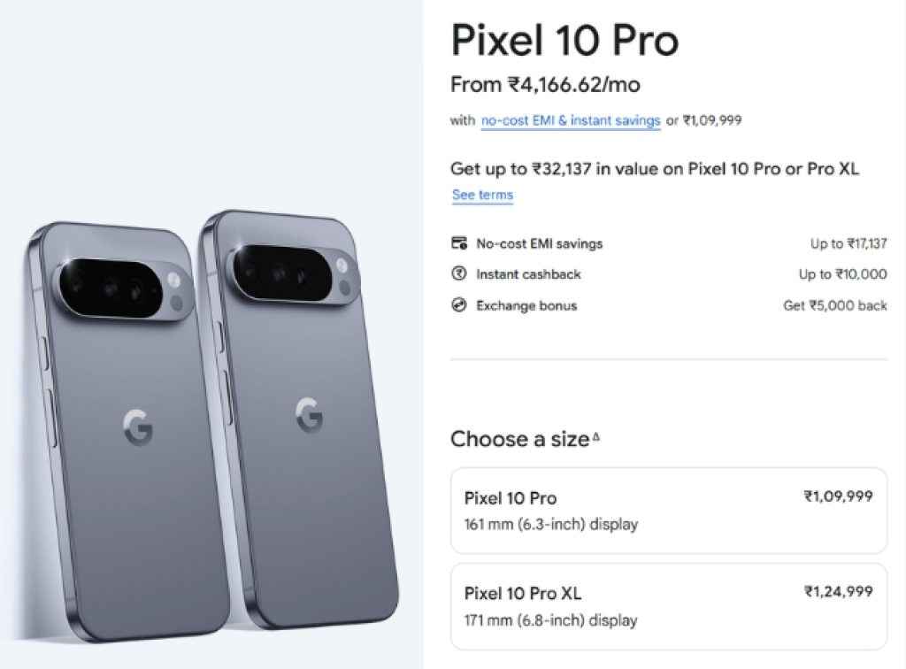Select the Pixel 10 Pro 6.3-inch size option
This screenshot has height=669, width=906.
pos(668,511)
